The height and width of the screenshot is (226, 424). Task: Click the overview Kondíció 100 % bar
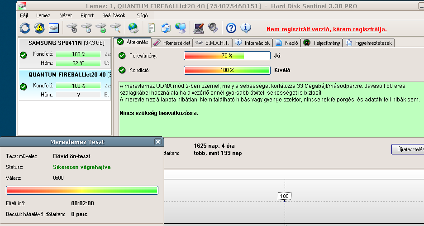(x=227, y=70)
